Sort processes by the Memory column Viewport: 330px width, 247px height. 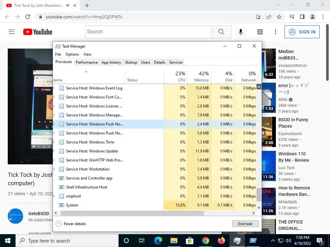(x=199, y=77)
